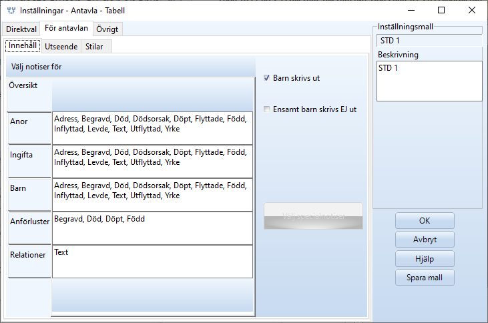Open Hjälp for this dialog

[425, 259]
